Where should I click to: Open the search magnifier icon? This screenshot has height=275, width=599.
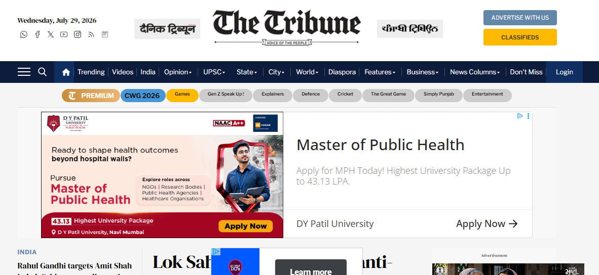tap(43, 72)
